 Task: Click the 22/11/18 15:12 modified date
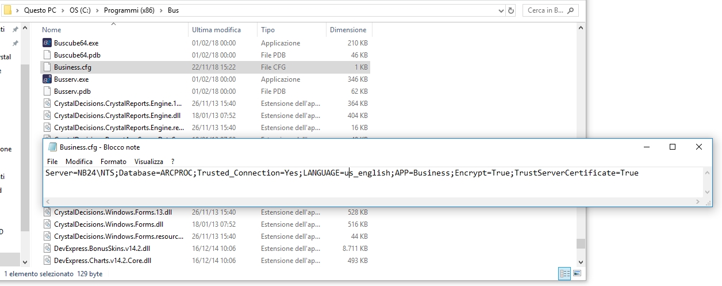click(x=213, y=67)
